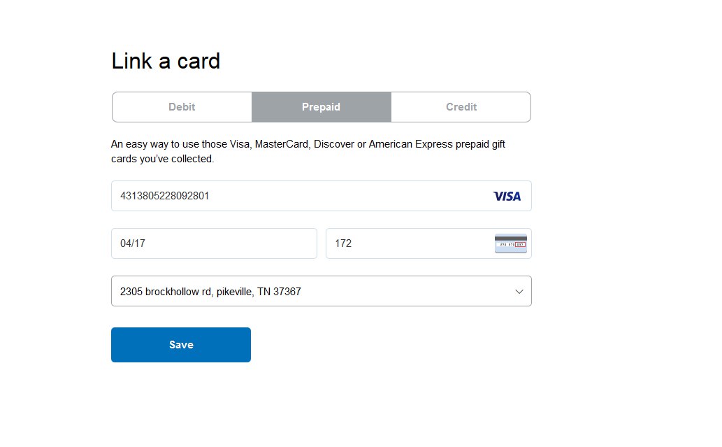Click the 172 security code field

point(428,243)
